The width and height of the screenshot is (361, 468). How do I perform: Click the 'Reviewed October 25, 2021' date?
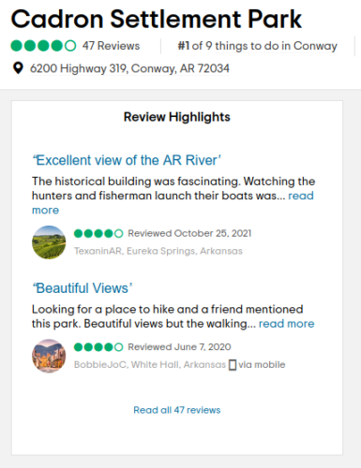pyautogui.click(x=189, y=233)
